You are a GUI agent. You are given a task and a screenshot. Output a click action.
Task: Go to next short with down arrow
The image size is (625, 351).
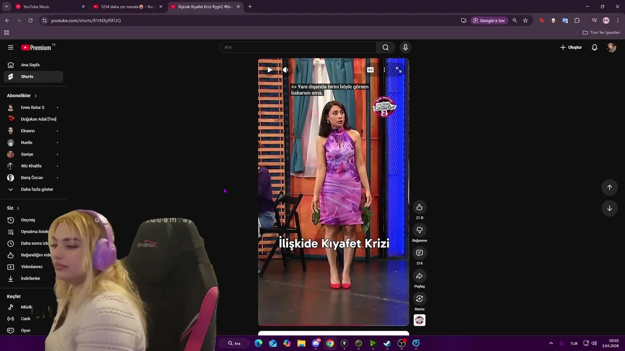coord(609,208)
